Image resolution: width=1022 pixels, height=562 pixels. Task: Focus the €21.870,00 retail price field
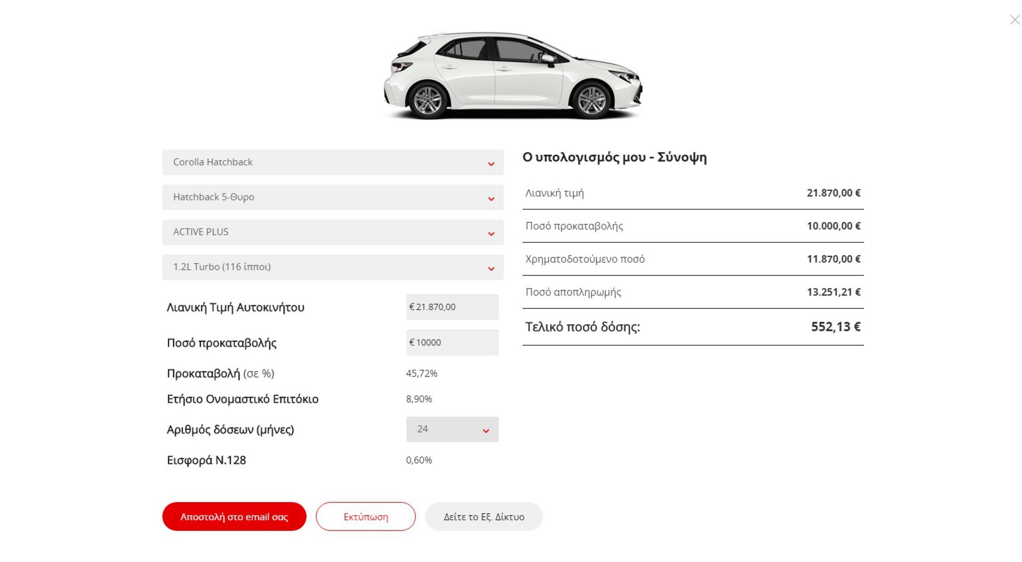coord(452,307)
